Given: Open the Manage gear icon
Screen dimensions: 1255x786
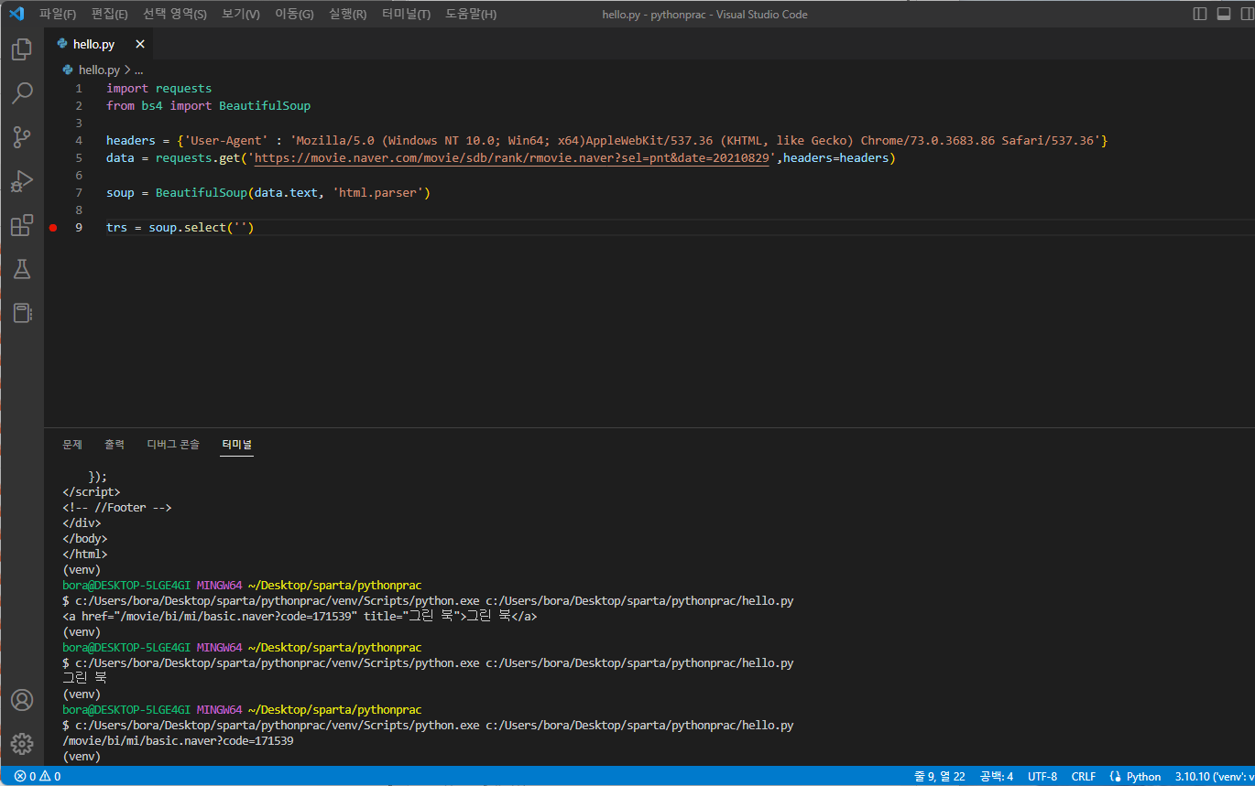Looking at the screenshot, I should [x=22, y=743].
